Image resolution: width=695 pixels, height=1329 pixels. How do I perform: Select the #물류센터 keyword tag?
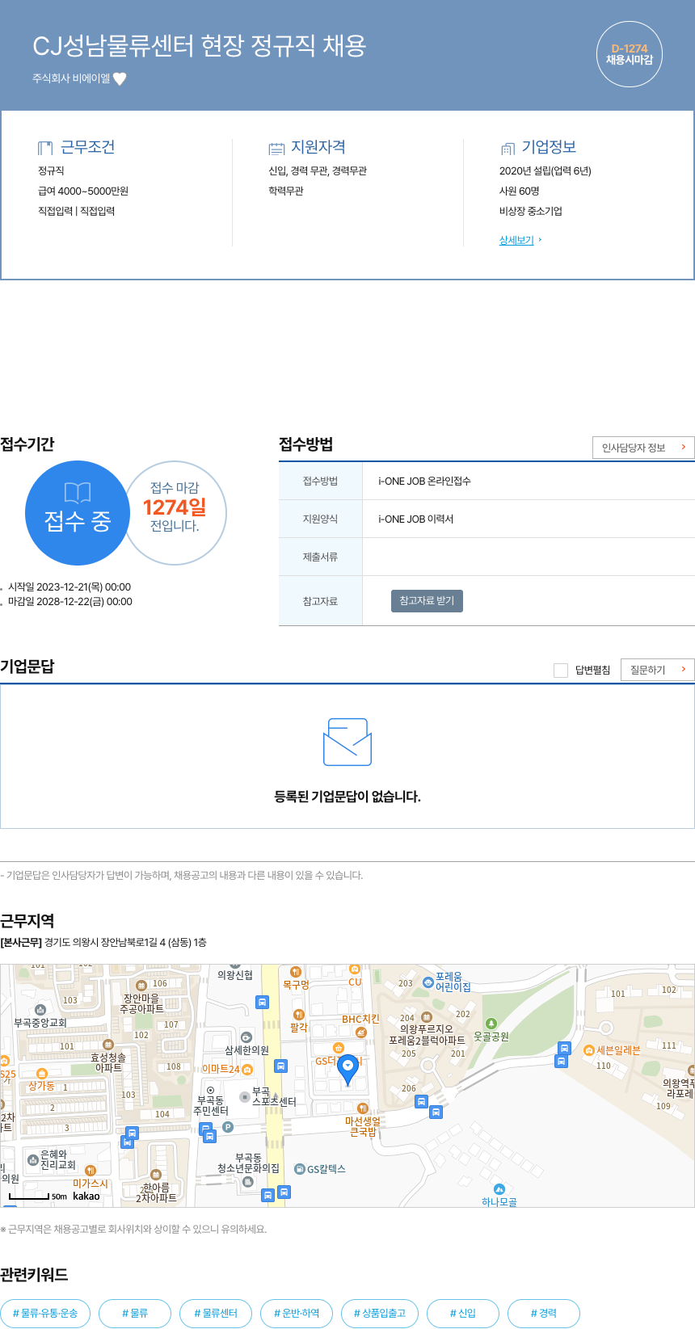coord(216,1313)
